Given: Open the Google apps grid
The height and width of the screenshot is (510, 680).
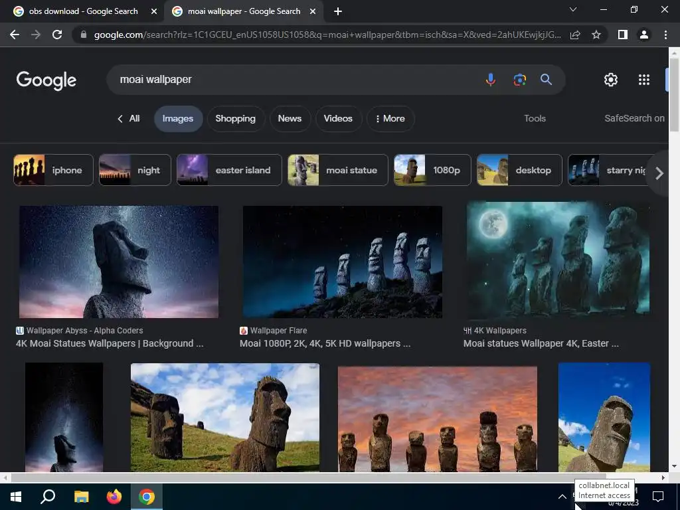Looking at the screenshot, I should click(644, 80).
